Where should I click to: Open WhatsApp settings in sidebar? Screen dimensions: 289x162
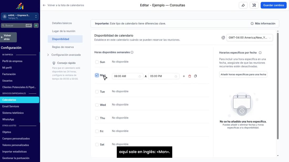(8, 119)
